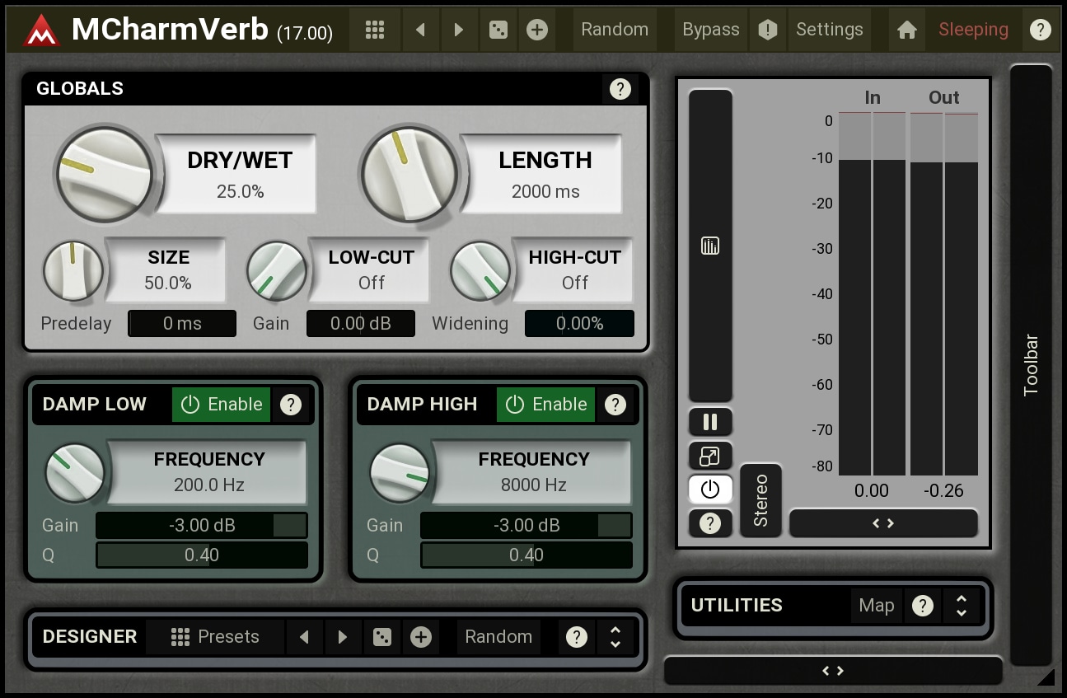Viewport: 1067px width, 698px height.
Task: Click the home icon in top bar
Action: [x=907, y=30]
